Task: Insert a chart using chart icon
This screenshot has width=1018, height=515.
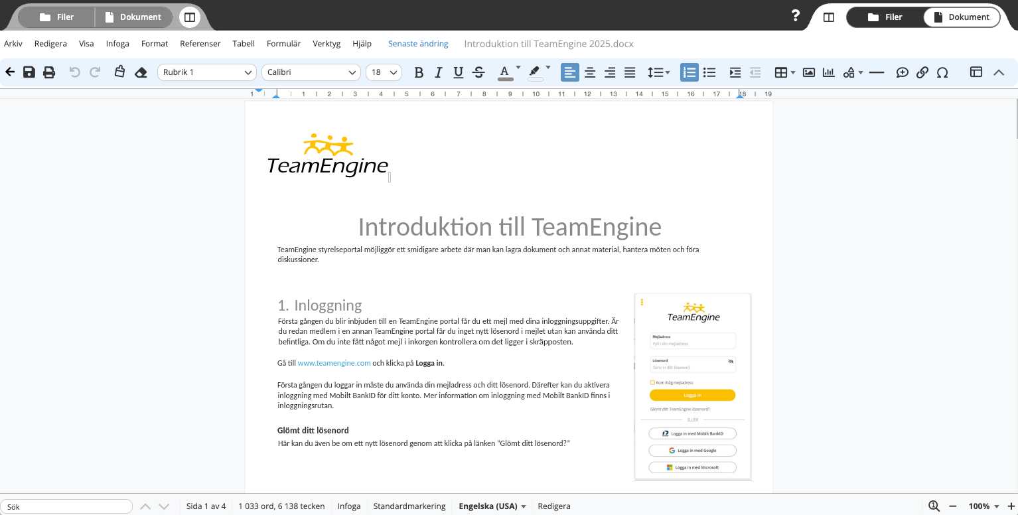Action: coord(829,72)
